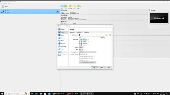Open the dropdown arrow next to Start
The width and height of the screenshot is (170, 95).
click(81, 7)
